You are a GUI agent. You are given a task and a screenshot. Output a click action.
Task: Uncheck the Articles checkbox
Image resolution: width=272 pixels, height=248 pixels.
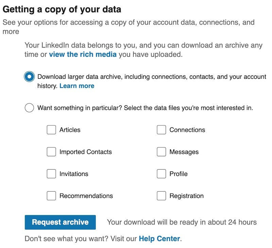(x=51, y=130)
